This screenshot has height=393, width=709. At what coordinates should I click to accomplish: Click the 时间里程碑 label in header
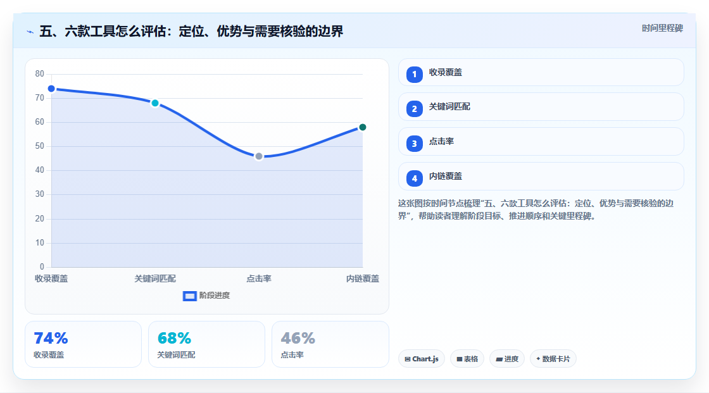662,28
